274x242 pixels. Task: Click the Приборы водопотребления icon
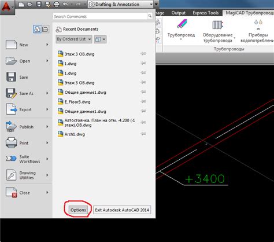tap(258, 24)
